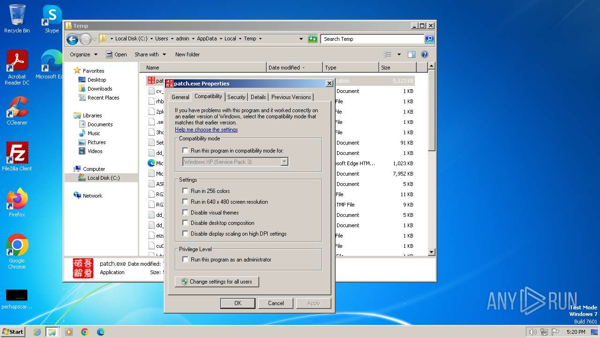The image size is (600, 338).
Task: Click Open in the Explorer toolbar
Action: click(x=116, y=54)
